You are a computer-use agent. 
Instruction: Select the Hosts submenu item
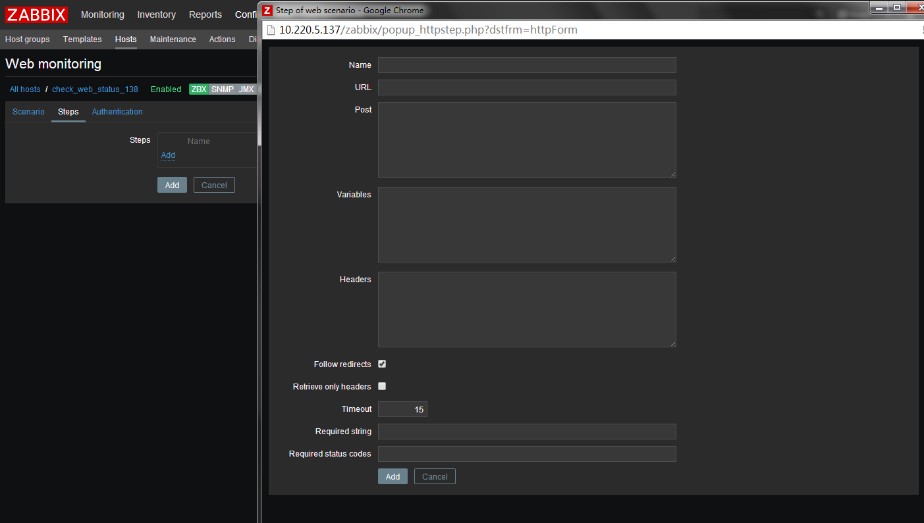tap(126, 39)
